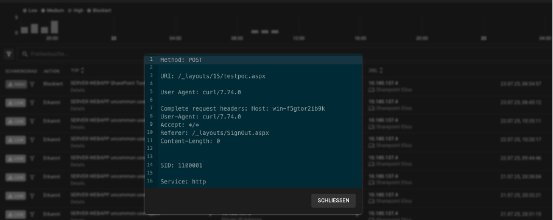Close the dialog with the SCHLIESSEN button
This screenshot has width=553, height=220.
tap(333, 201)
